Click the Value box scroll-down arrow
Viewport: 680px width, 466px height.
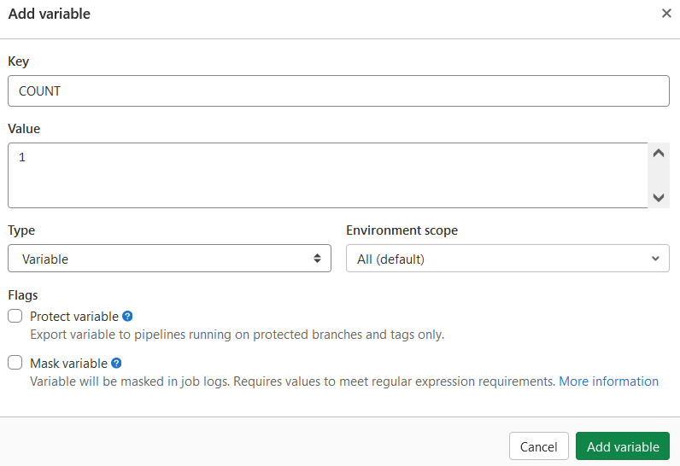click(658, 197)
